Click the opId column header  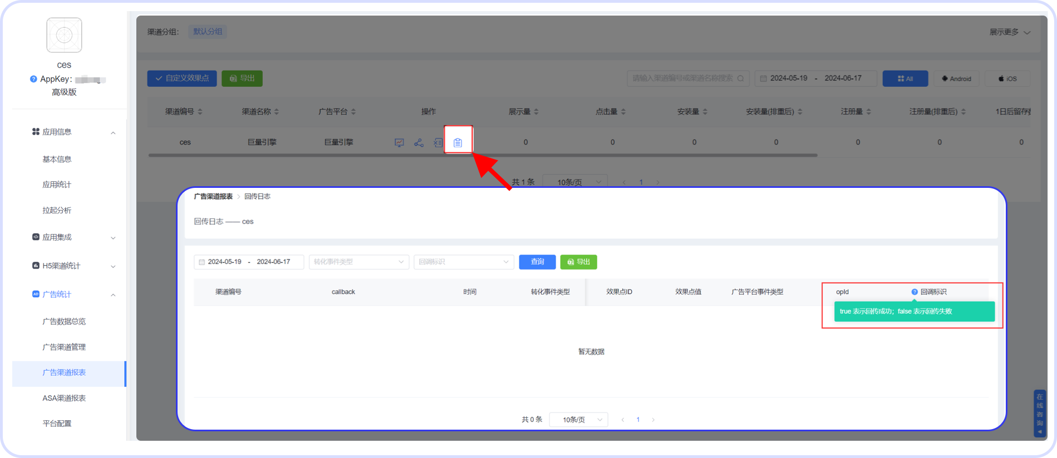point(842,292)
